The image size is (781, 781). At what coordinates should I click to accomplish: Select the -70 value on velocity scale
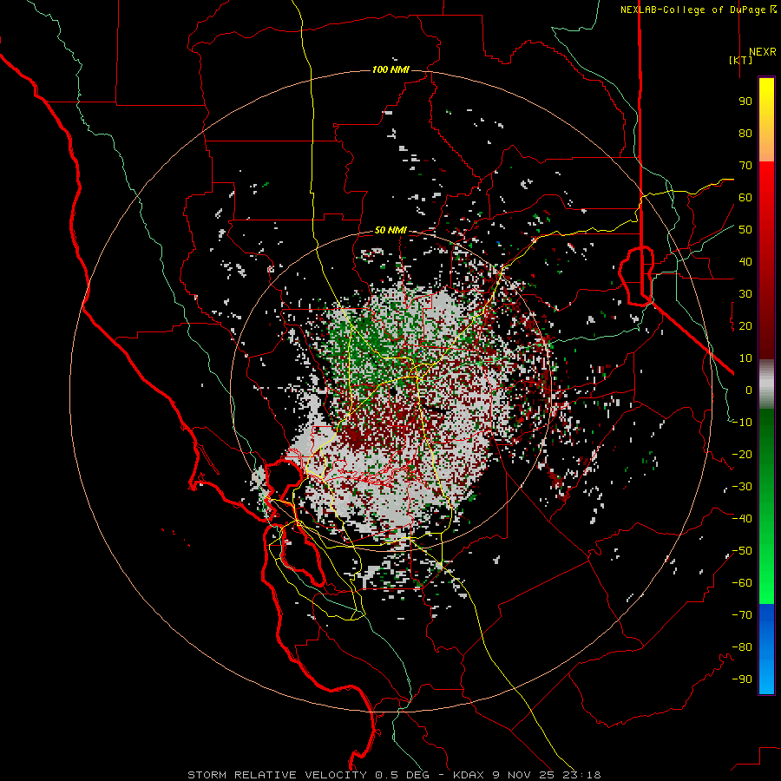tap(742, 615)
